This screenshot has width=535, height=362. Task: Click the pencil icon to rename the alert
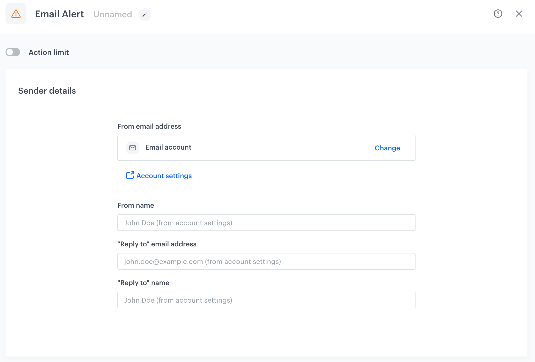tap(145, 15)
